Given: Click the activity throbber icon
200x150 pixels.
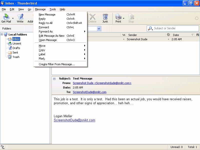Looking at the screenshot, I should (x=196, y=18).
